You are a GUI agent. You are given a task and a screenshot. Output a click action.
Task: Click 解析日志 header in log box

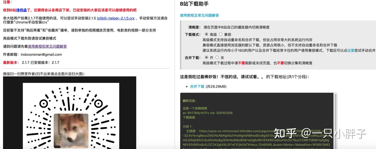point(190,101)
